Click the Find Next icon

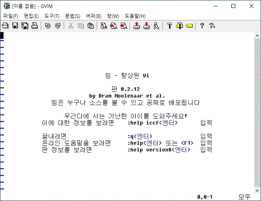[x=114, y=26]
